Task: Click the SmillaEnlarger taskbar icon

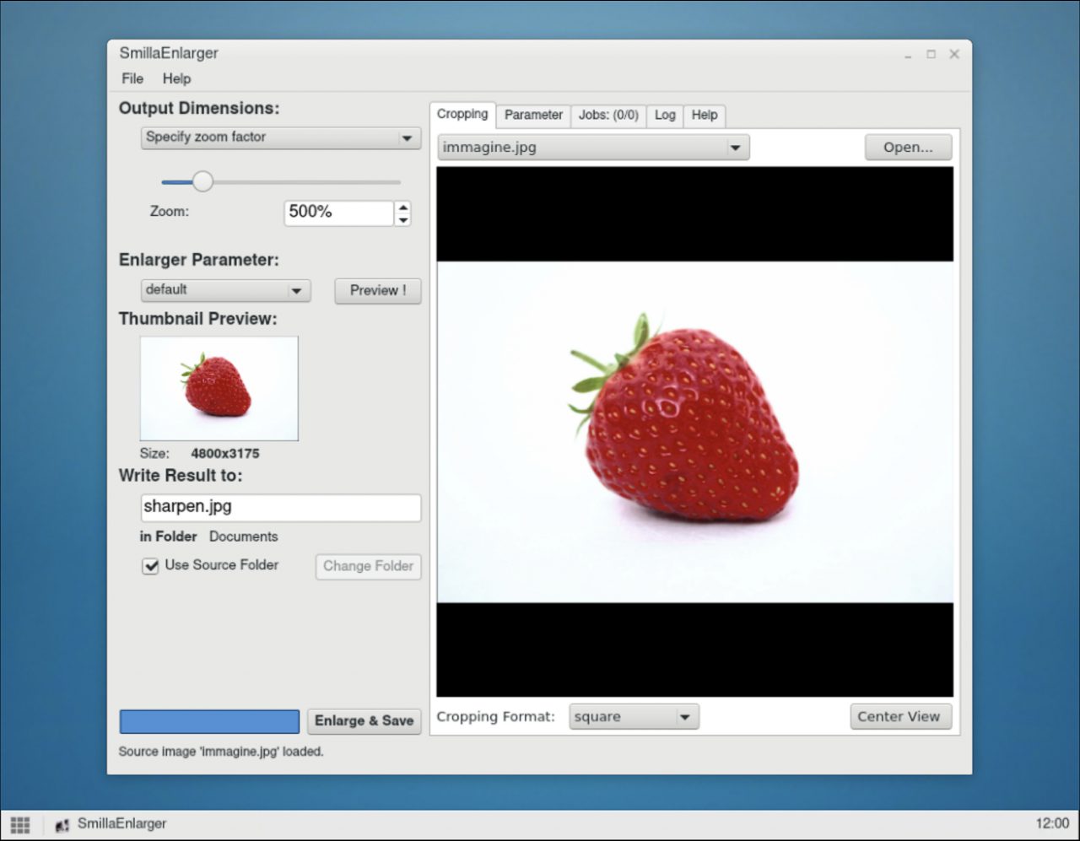Action: tap(62, 825)
